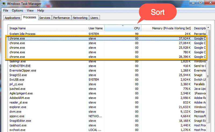Click the 18,168 K memory value for SnagitEditor.exe

(x=185, y=121)
